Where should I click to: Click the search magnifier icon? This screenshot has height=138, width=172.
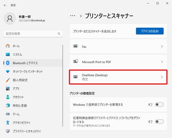[59, 33]
